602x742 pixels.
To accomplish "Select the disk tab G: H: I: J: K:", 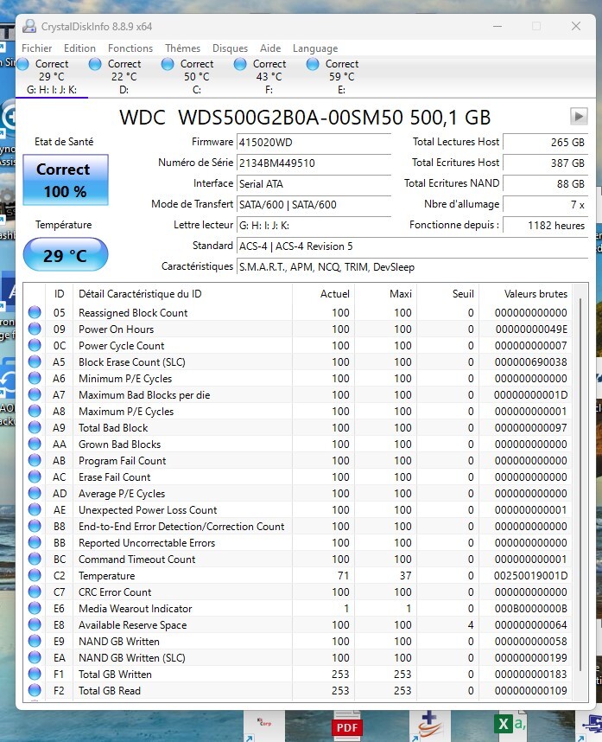I will point(52,77).
